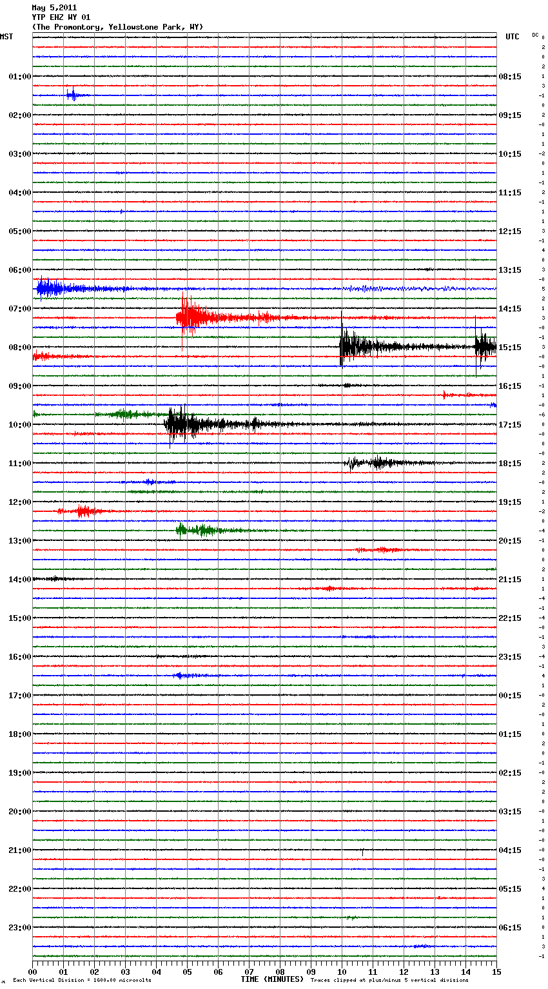The height and width of the screenshot is (989, 548).
Task: Click the "00:15" UTC time label
Action: [510, 696]
